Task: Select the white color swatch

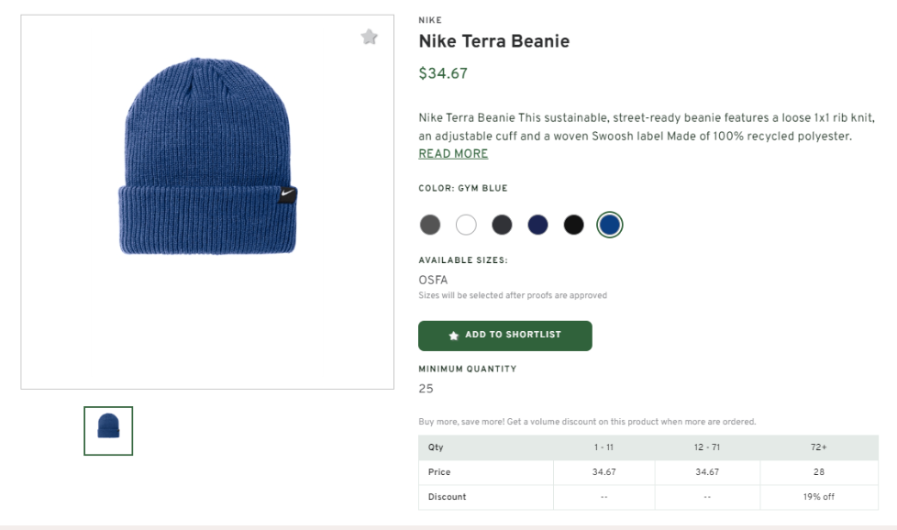Action: [466, 225]
